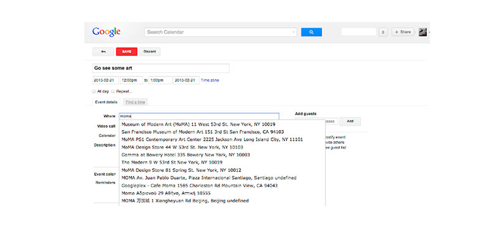498x229 pixels.
Task: Click the Where field containing 'moma'
Action: [x=199, y=116]
